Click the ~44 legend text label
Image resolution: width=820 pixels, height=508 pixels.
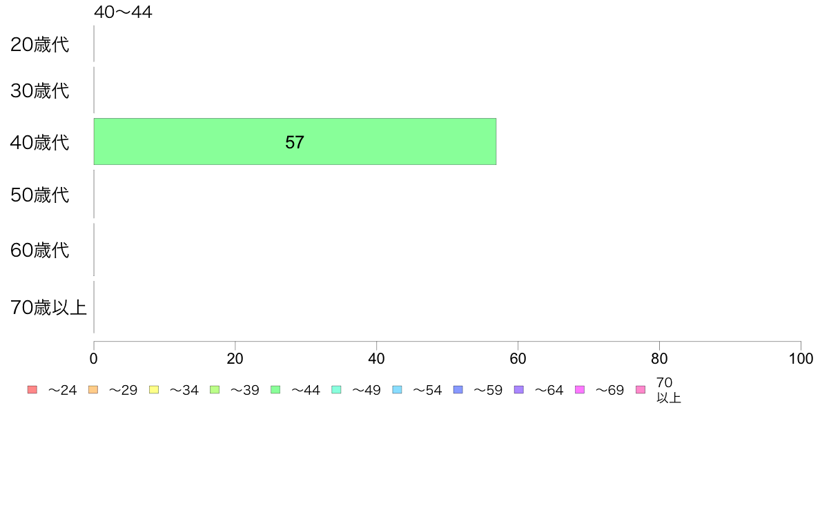click(305, 390)
